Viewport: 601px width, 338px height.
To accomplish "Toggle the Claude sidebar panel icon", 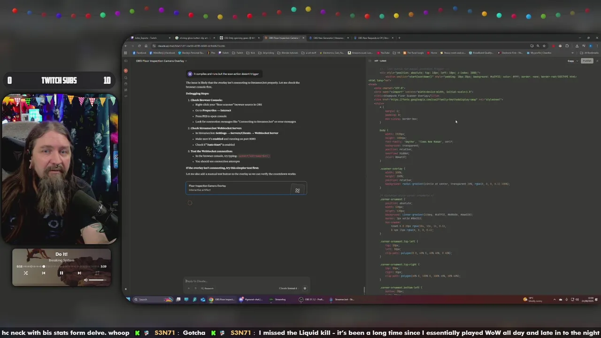I will click(x=126, y=61).
